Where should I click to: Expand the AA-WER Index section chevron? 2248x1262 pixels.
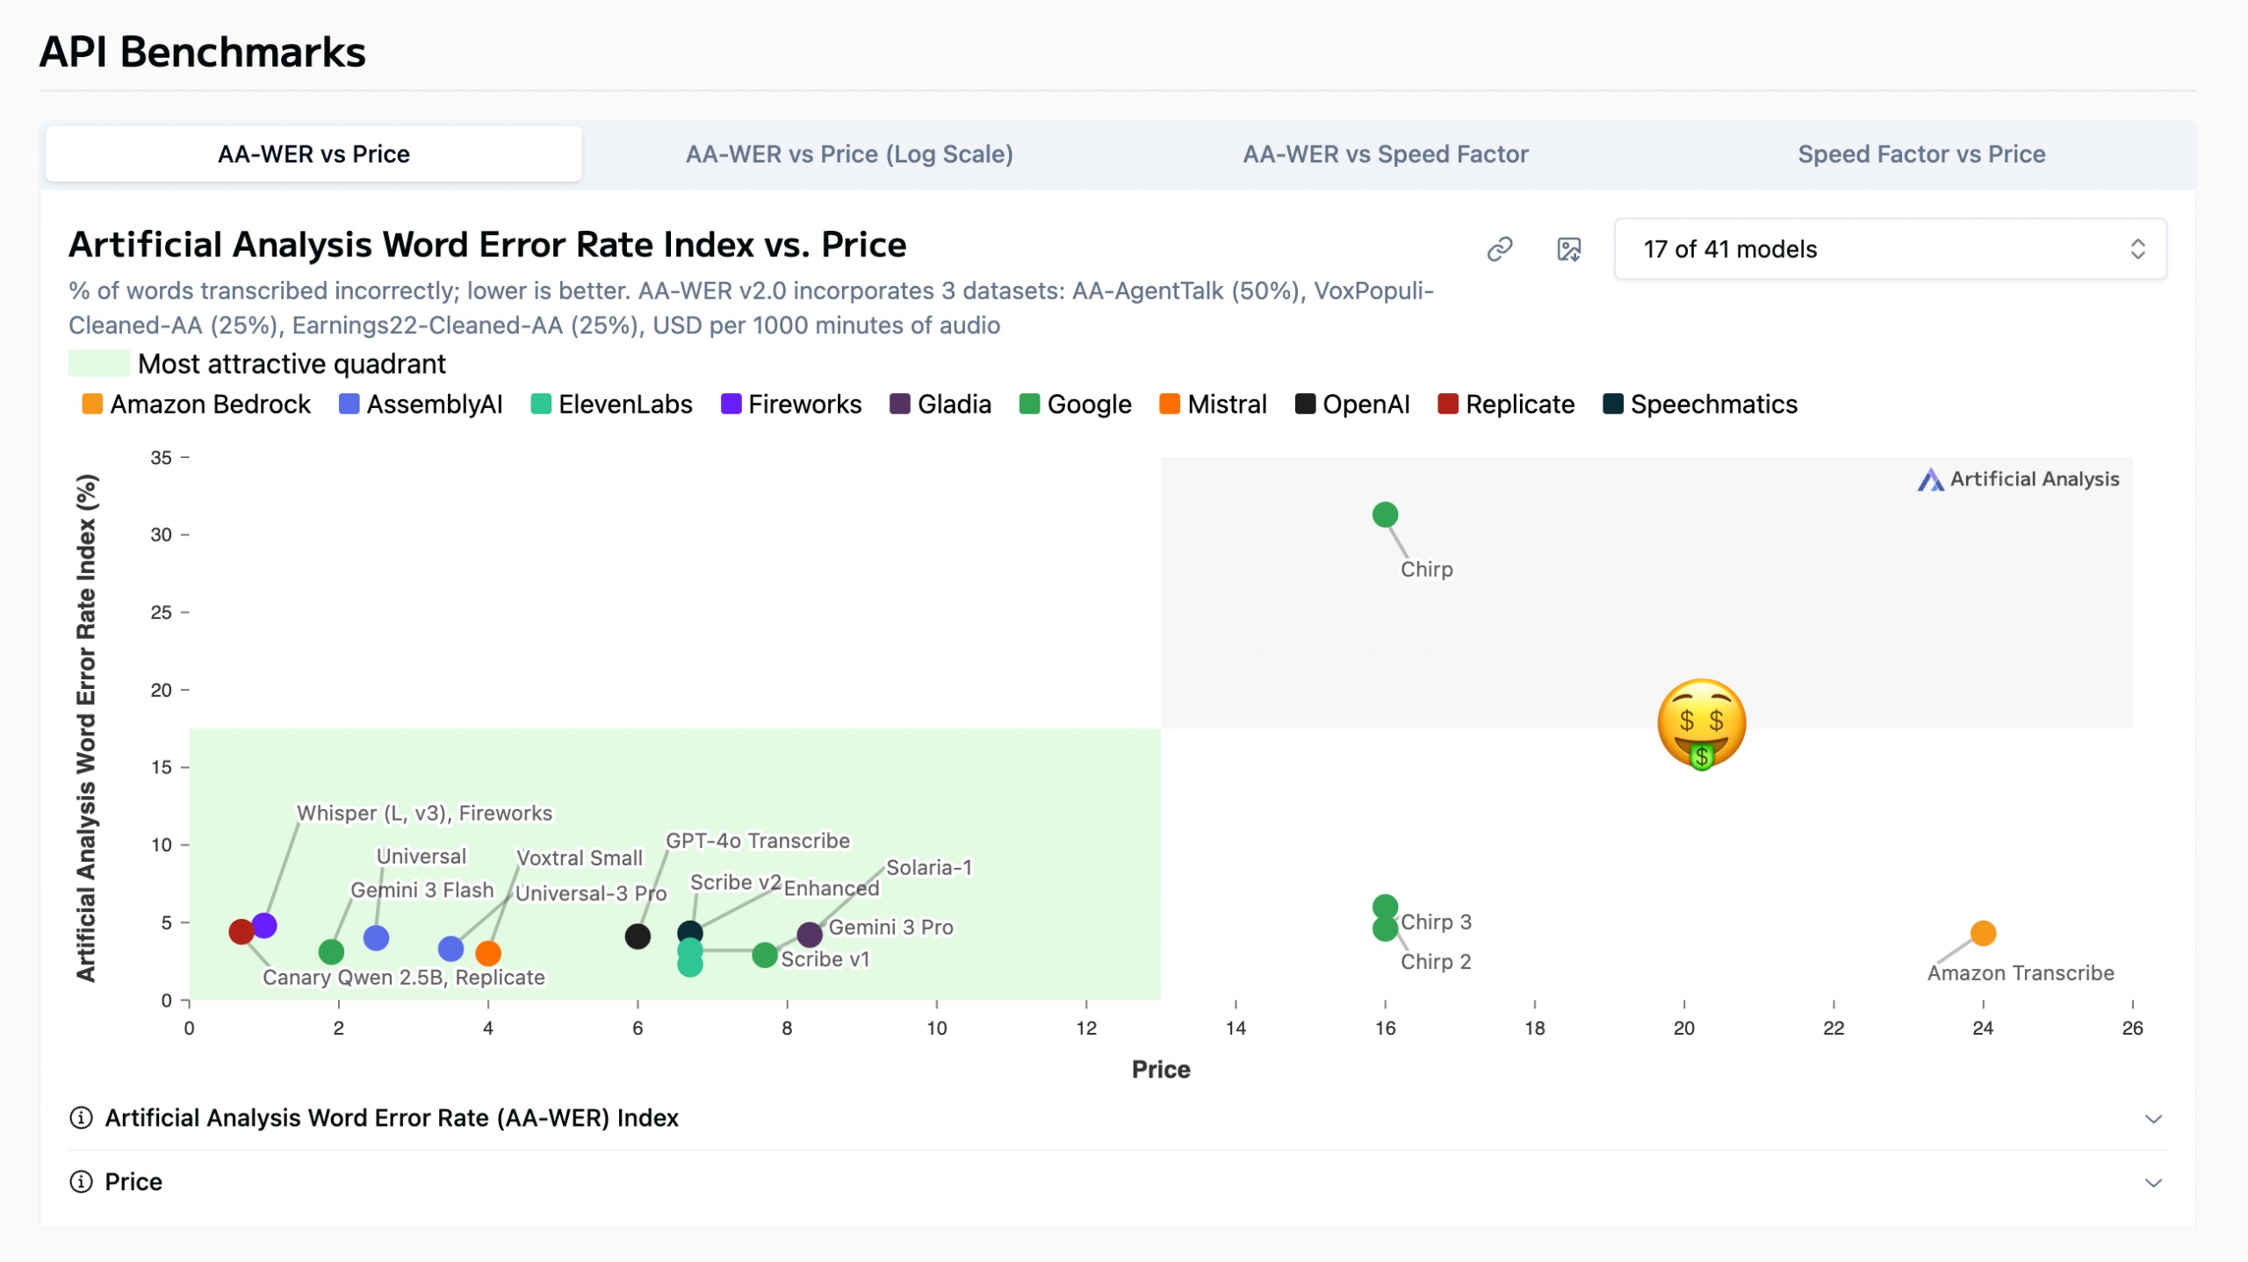pos(2153,1118)
